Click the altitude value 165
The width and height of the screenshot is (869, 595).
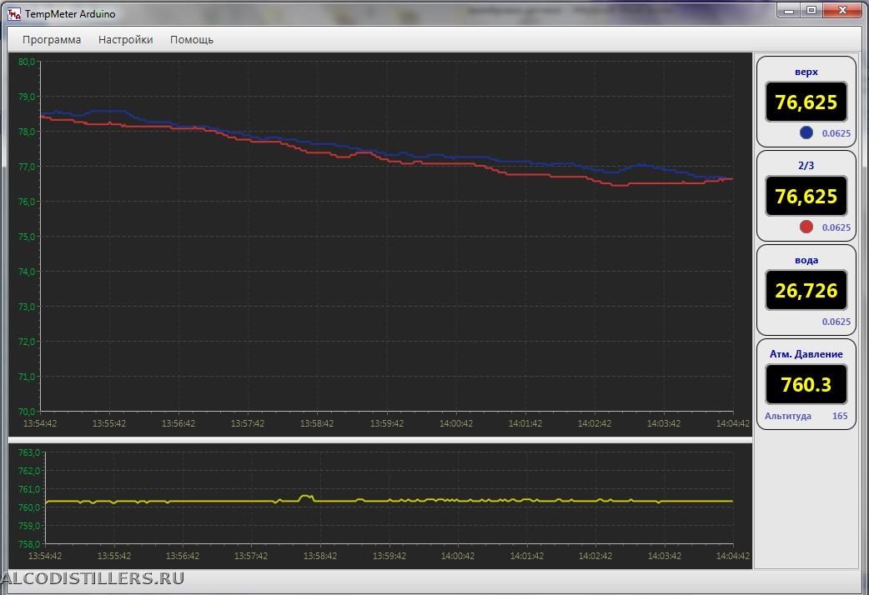[x=840, y=416]
